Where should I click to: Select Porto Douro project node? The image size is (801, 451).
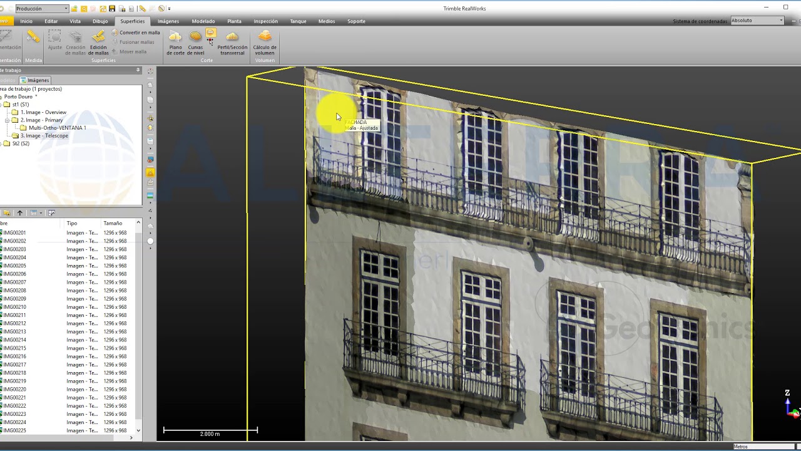19,96
